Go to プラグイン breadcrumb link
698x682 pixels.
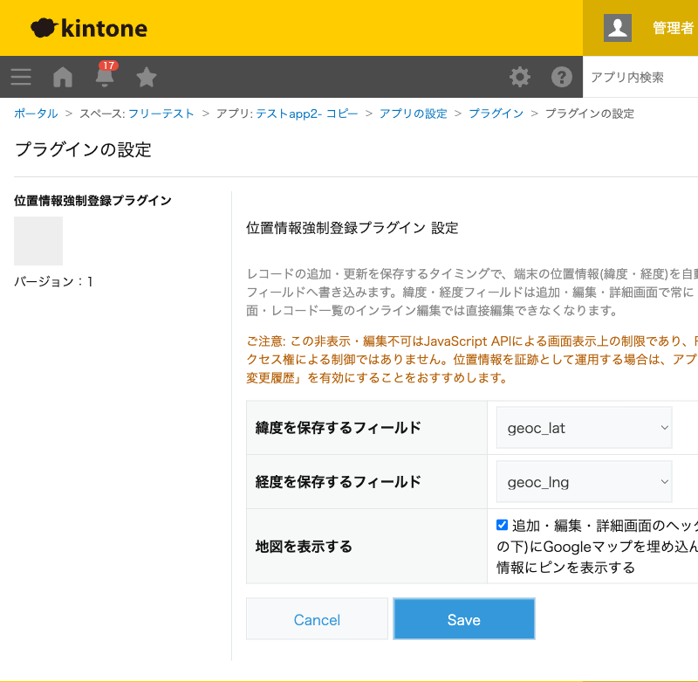click(x=496, y=114)
